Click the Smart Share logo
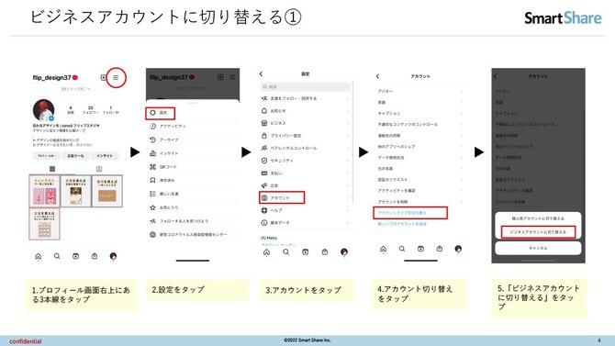The image size is (615, 346). (563, 18)
